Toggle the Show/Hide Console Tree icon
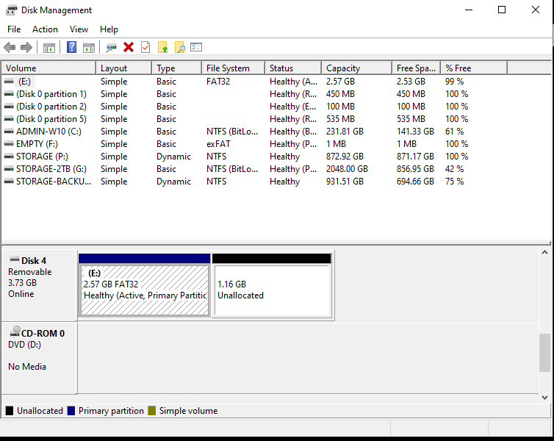 click(x=49, y=48)
